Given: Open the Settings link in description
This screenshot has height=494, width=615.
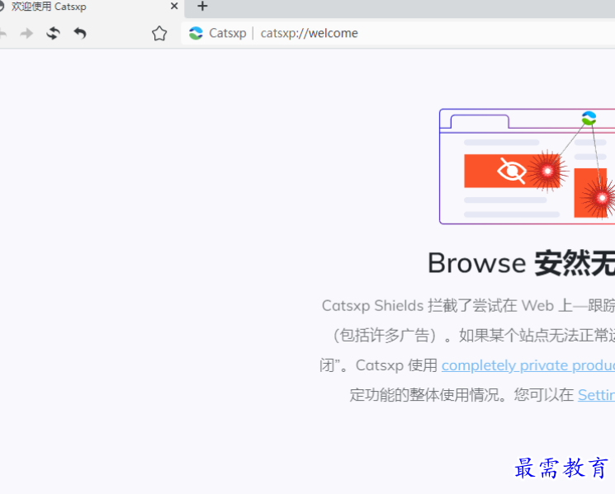Looking at the screenshot, I should pyautogui.click(x=596, y=395).
